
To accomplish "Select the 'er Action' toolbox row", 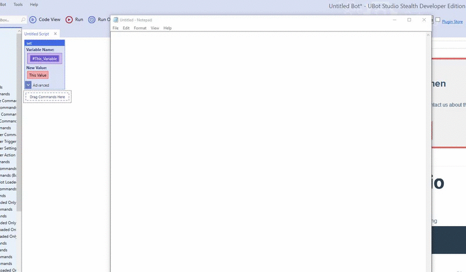I will (x=8, y=155).
